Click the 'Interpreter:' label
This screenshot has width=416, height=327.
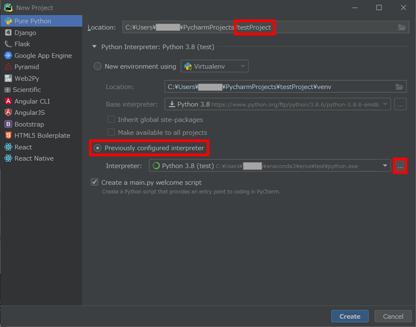tap(124, 166)
